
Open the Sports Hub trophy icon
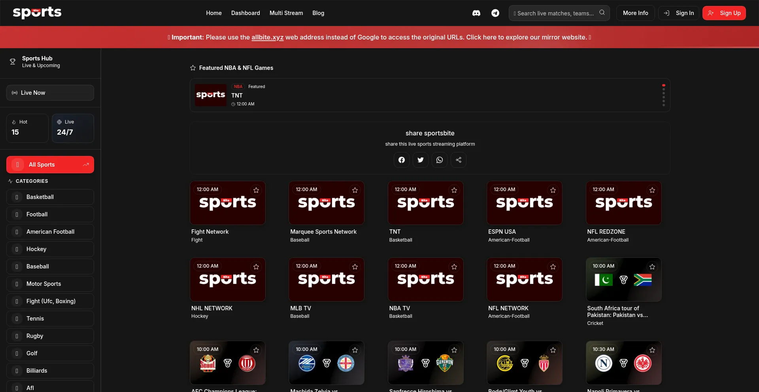(13, 62)
